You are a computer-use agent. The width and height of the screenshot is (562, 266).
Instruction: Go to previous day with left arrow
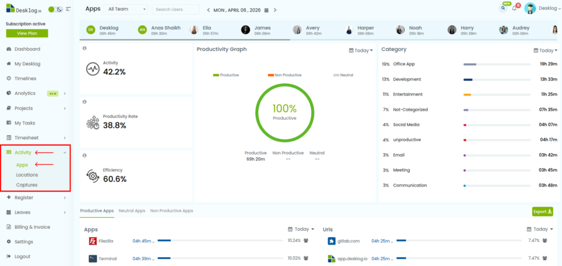click(x=208, y=10)
